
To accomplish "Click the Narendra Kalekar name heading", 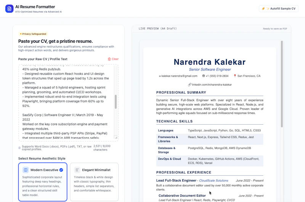I will coord(210,62).
